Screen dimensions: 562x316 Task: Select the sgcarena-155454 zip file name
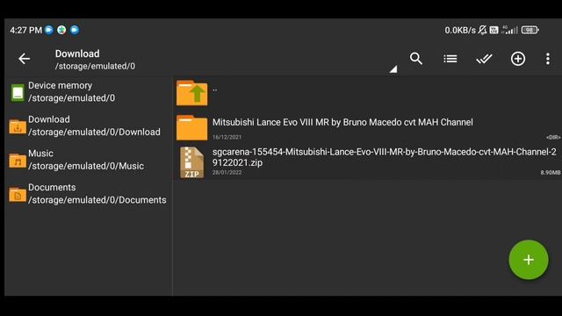click(385, 157)
